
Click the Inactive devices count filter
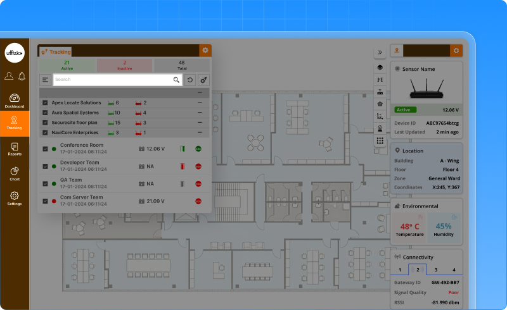124,65
